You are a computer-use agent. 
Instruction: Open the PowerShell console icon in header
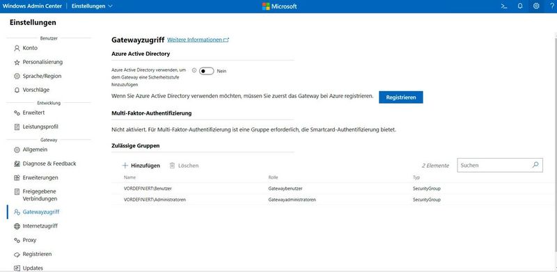coord(503,6)
